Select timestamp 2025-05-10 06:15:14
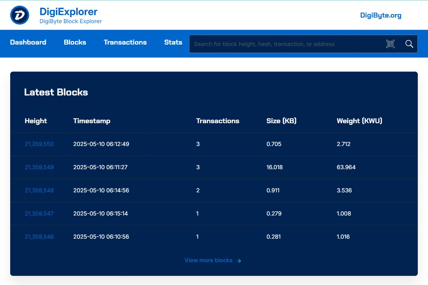 click(100, 213)
